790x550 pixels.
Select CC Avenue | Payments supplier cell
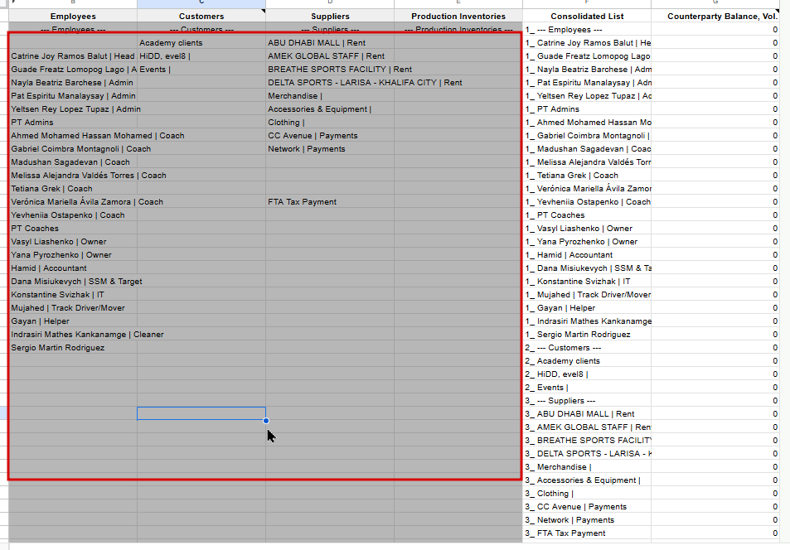click(x=330, y=136)
